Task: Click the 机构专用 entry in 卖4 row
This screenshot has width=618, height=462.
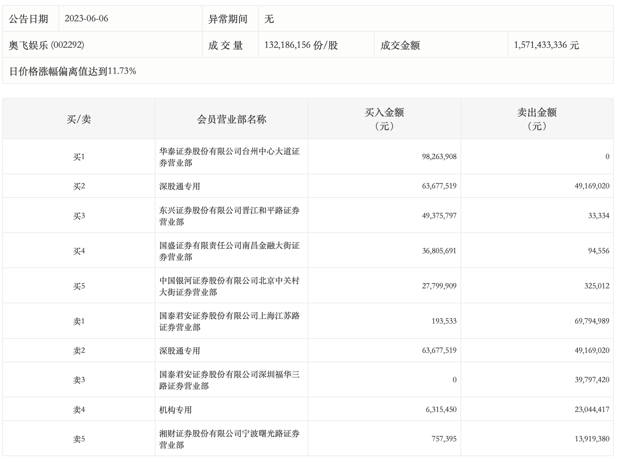Action: [x=175, y=410]
